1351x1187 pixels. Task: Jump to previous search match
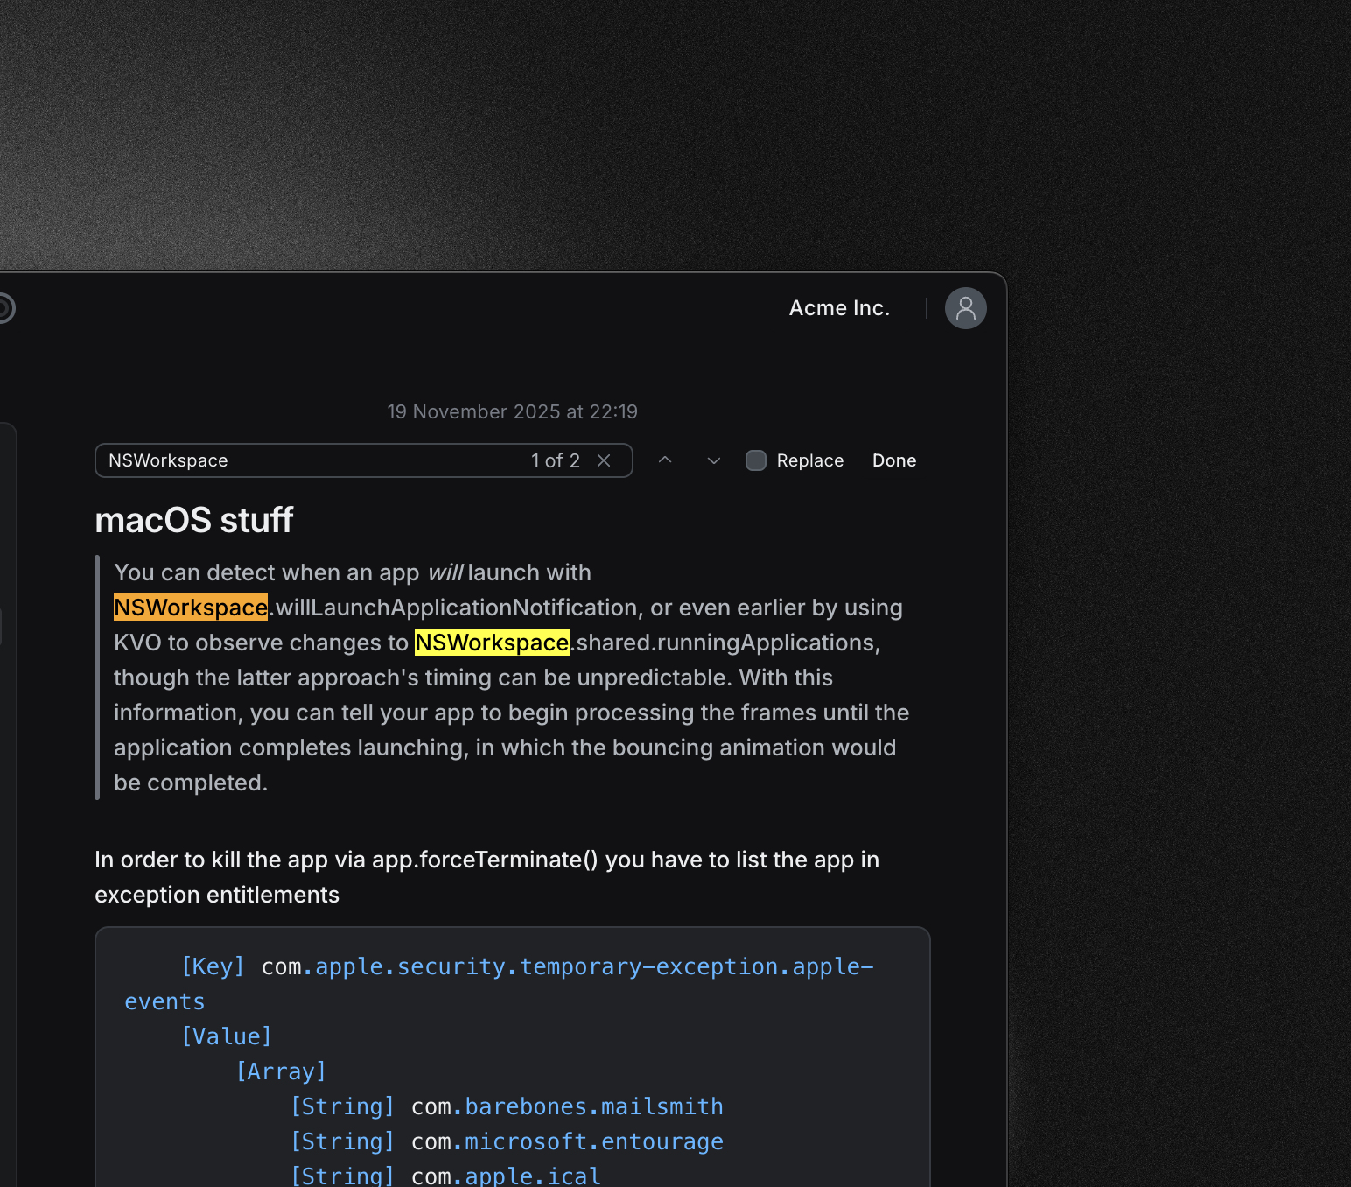click(x=665, y=460)
